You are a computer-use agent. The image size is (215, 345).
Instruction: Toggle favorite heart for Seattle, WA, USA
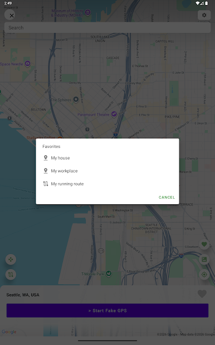202,294
